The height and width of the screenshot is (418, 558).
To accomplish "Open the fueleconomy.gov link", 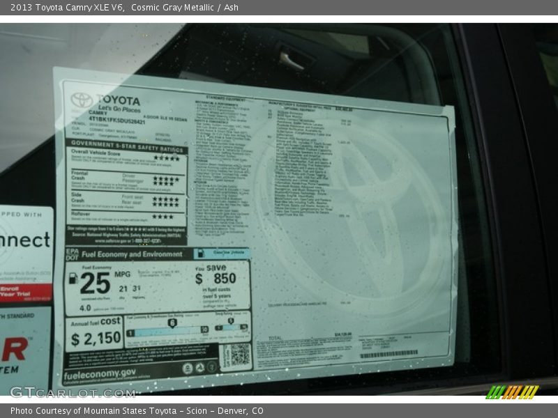I will click(x=99, y=374).
